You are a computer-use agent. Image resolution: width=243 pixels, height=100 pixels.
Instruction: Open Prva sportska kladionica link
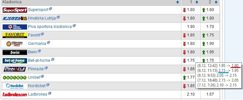click(50, 27)
